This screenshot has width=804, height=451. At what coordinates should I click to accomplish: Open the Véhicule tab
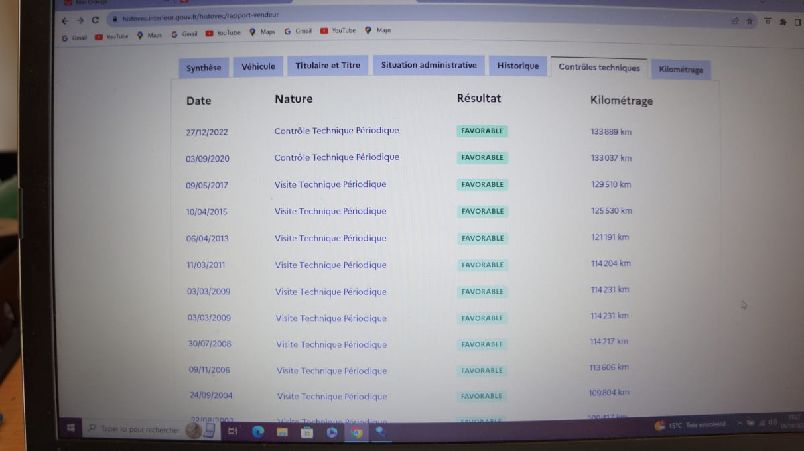point(258,67)
